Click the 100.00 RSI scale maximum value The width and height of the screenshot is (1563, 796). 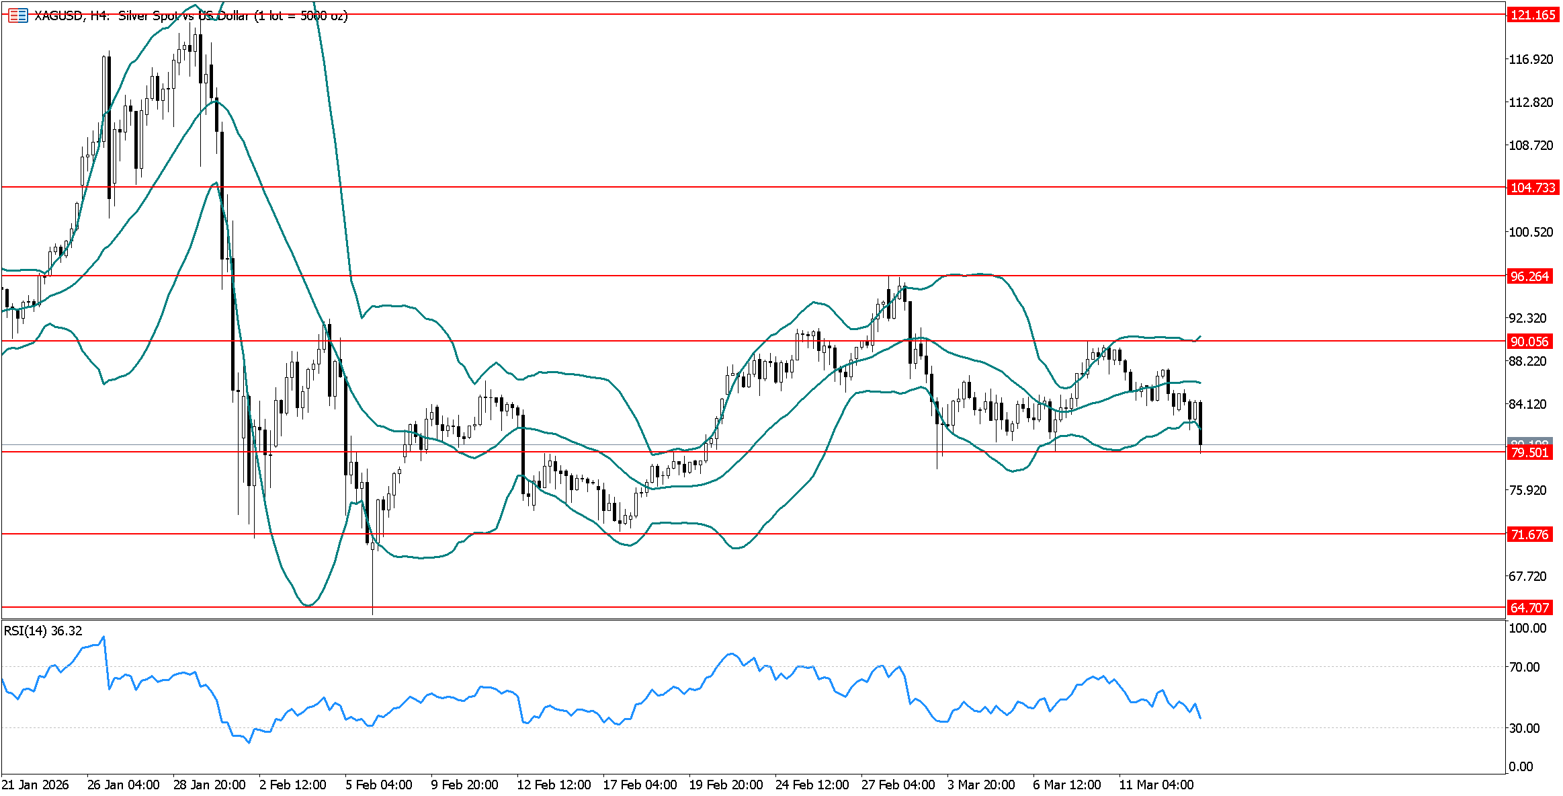[x=1527, y=628]
